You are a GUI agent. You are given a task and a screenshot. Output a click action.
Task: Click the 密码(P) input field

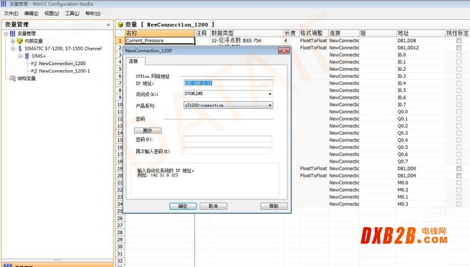227,139
